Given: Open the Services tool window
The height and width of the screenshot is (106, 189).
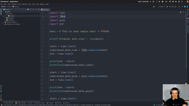Looking at the screenshot, I should [66, 103].
